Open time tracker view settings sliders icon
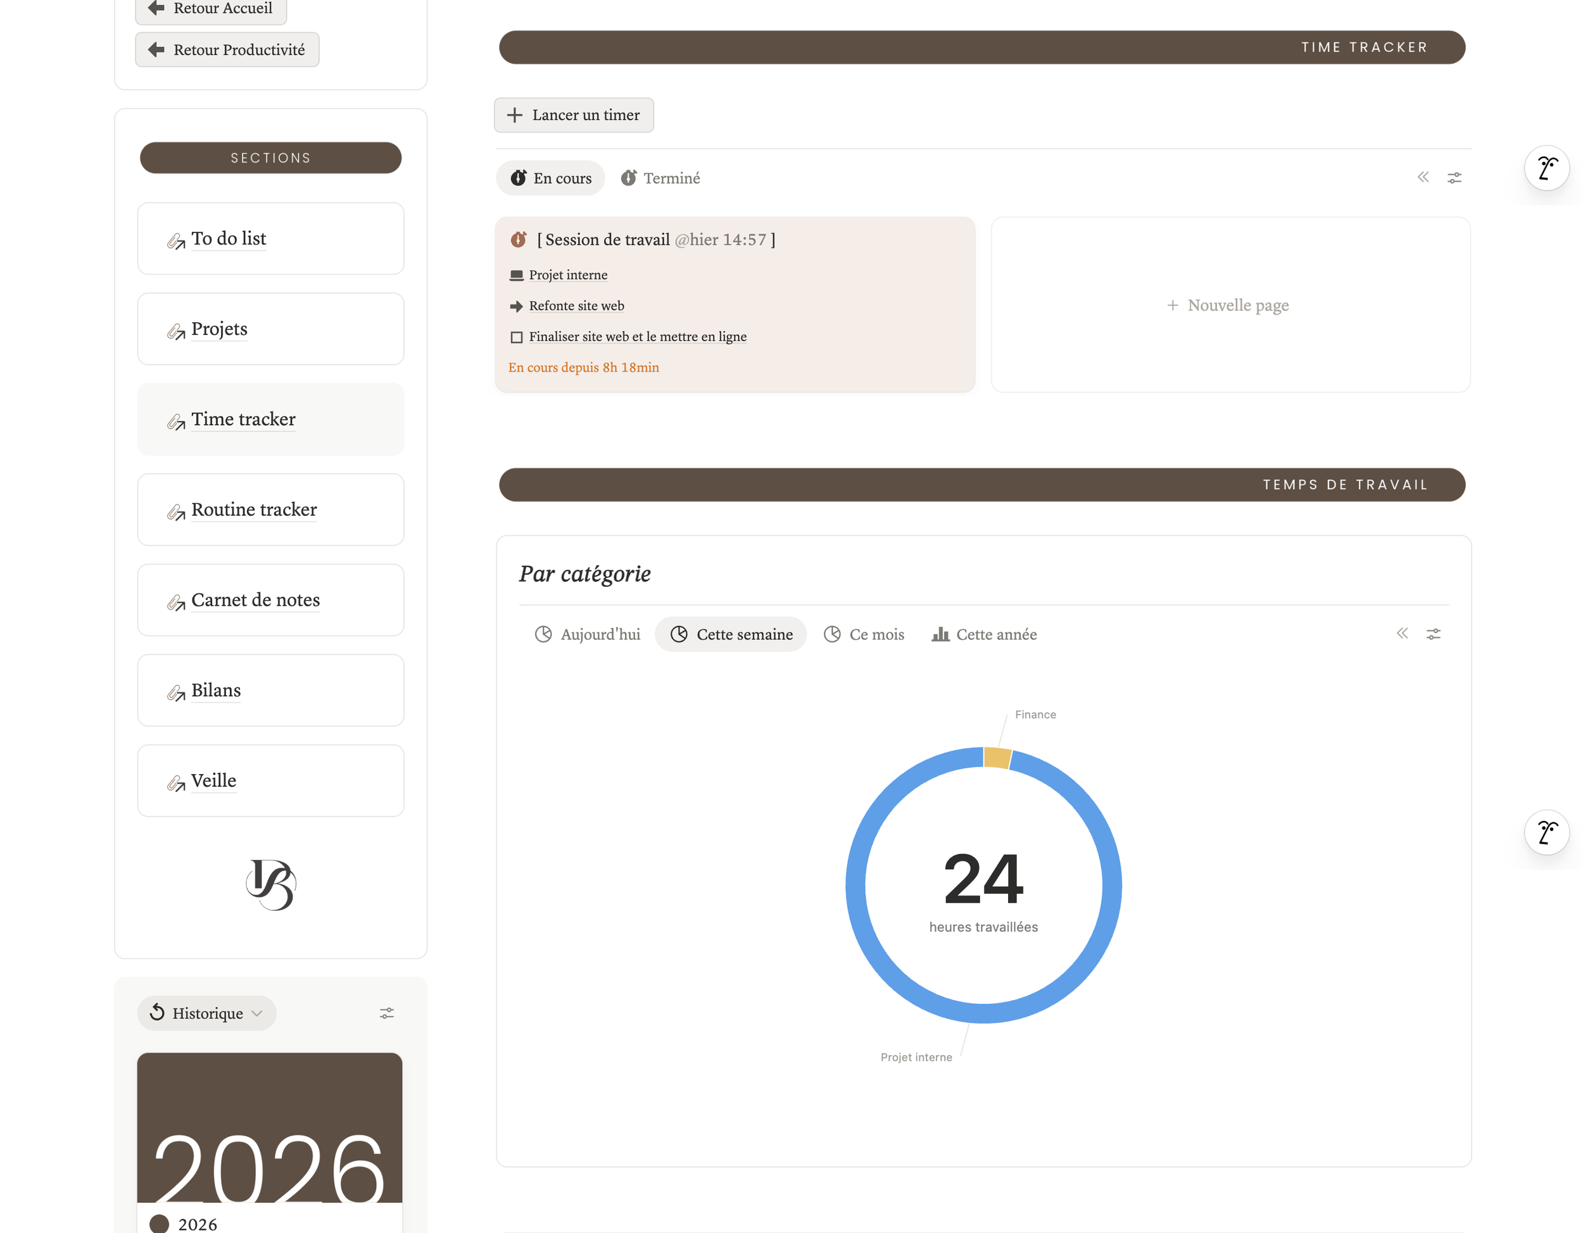The width and height of the screenshot is (1583, 1233). coord(1454,177)
